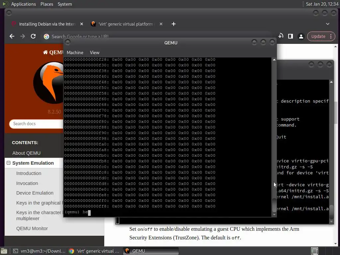Focus the 'virt' generic virtual Chrome taskbar entry
This screenshot has width=340, height=255.
(95, 251)
